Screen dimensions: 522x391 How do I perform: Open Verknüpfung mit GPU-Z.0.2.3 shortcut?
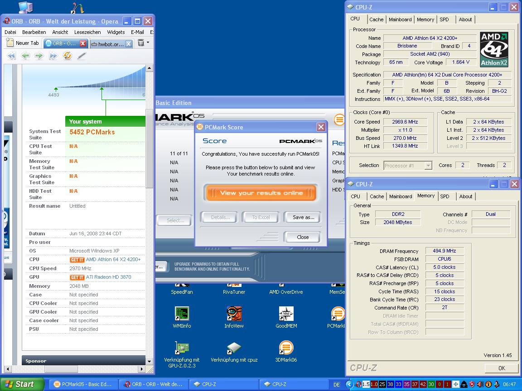[182, 355]
